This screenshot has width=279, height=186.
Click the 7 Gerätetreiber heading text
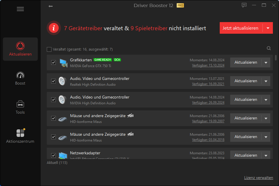tap(83, 28)
